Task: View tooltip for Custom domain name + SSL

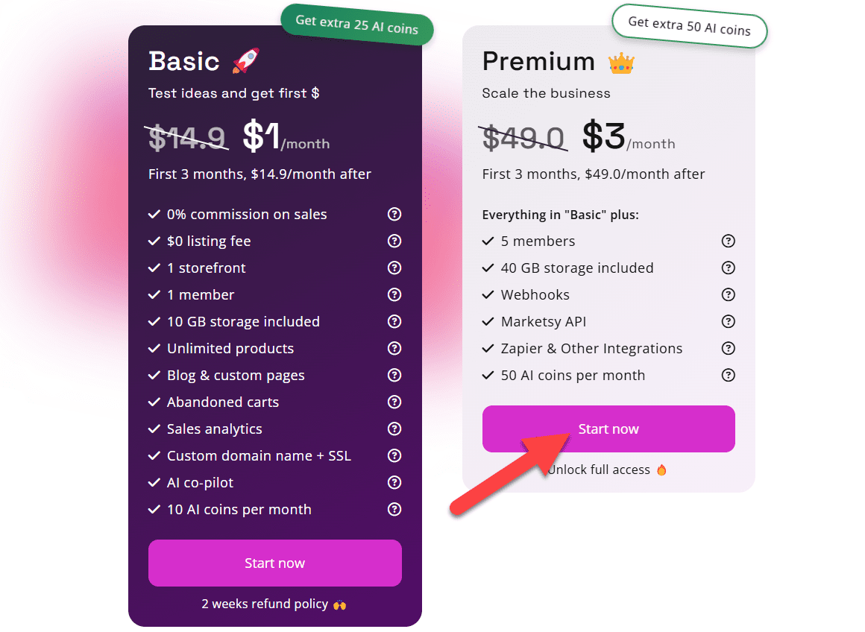Action: 394,455
